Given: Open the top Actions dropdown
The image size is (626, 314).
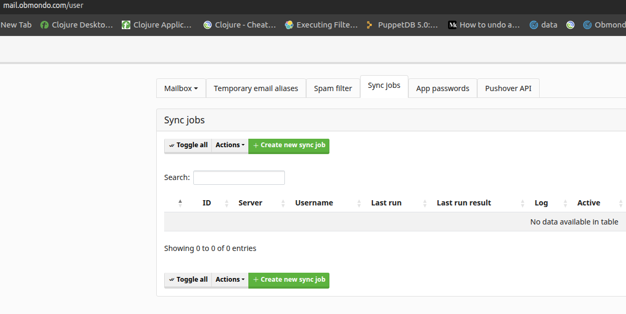Looking at the screenshot, I should point(230,145).
